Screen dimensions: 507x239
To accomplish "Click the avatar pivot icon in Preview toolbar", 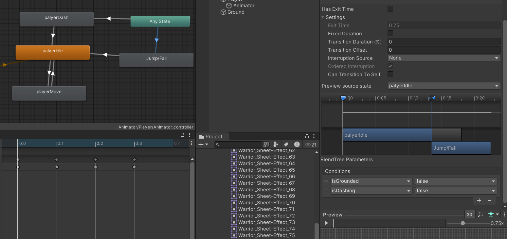I will pos(491,214).
